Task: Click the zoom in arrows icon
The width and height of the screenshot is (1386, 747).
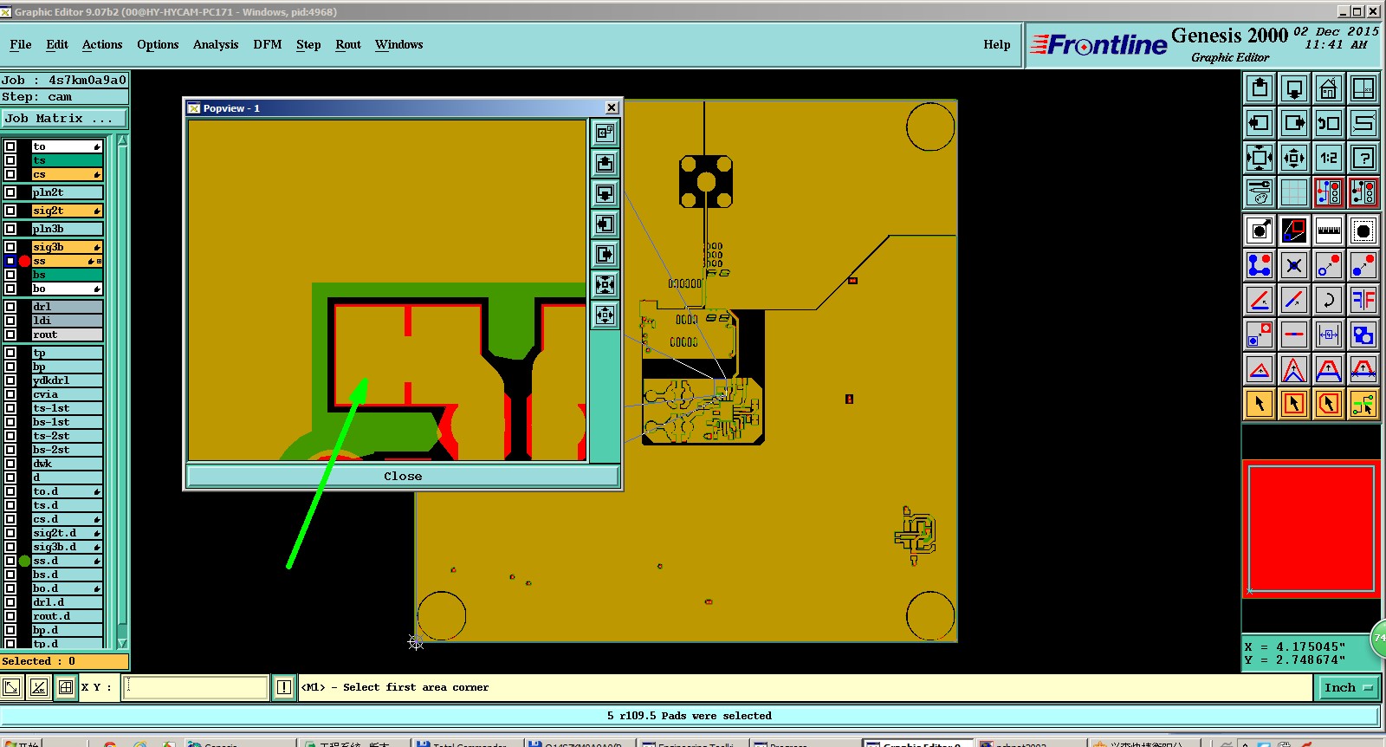Action: click(1260, 158)
